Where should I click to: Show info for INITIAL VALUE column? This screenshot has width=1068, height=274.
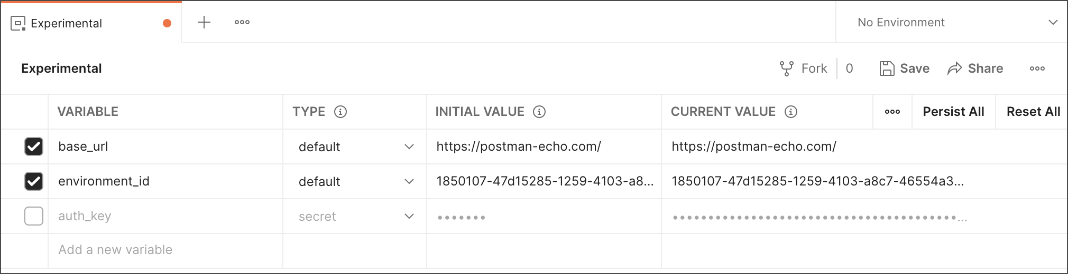pos(539,112)
